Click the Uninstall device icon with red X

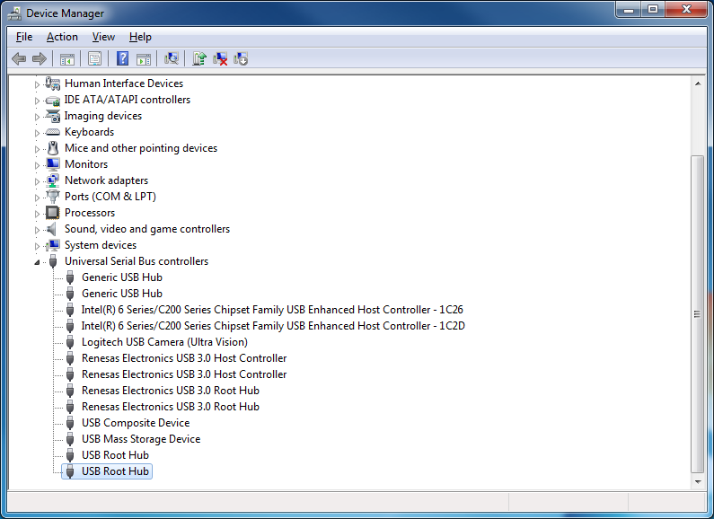[x=220, y=59]
